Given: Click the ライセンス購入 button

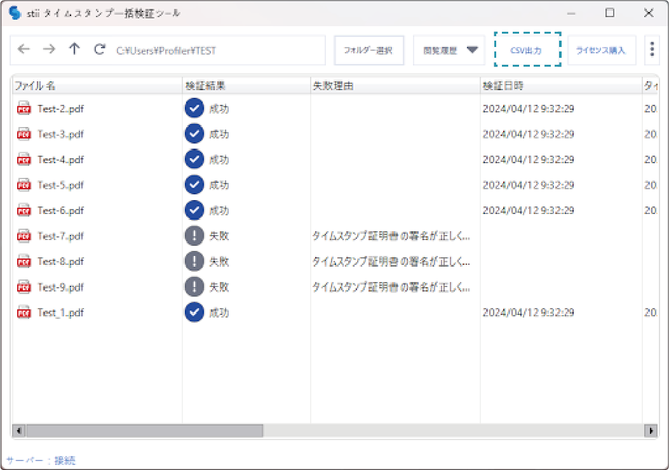Looking at the screenshot, I should (601, 50).
